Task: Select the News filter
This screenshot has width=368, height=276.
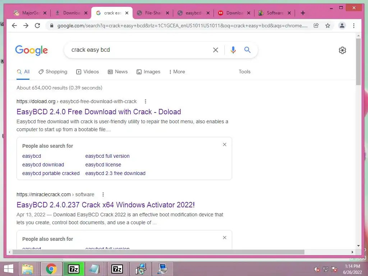Action: pos(118,72)
